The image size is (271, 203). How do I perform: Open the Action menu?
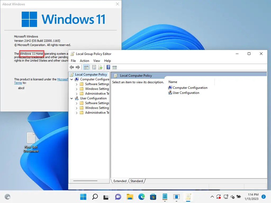pyautogui.click(x=84, y=61)
